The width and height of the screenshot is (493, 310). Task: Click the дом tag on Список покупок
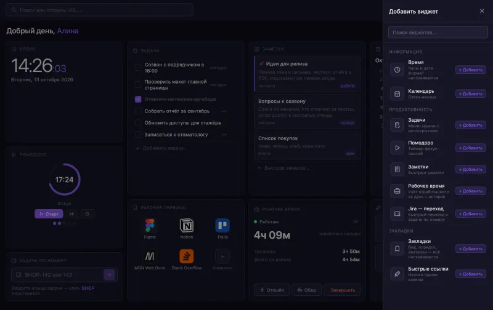click(350, 153)
